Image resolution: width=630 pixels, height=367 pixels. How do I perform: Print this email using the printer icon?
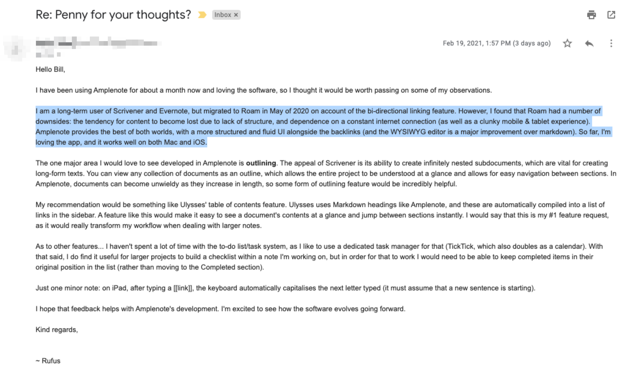[x=591, y=15]
